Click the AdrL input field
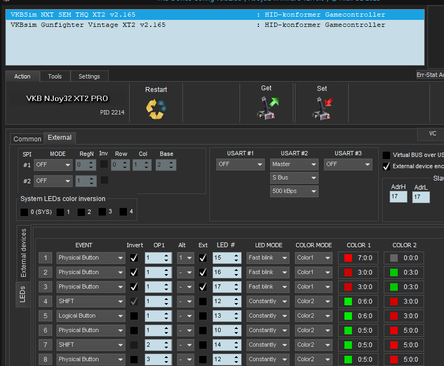 click(x=421, y=197)
